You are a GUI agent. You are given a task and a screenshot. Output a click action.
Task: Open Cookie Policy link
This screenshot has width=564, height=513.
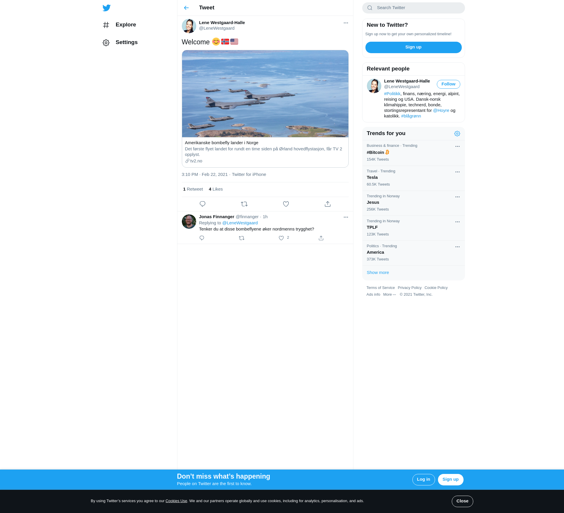[x=436, y=288]
